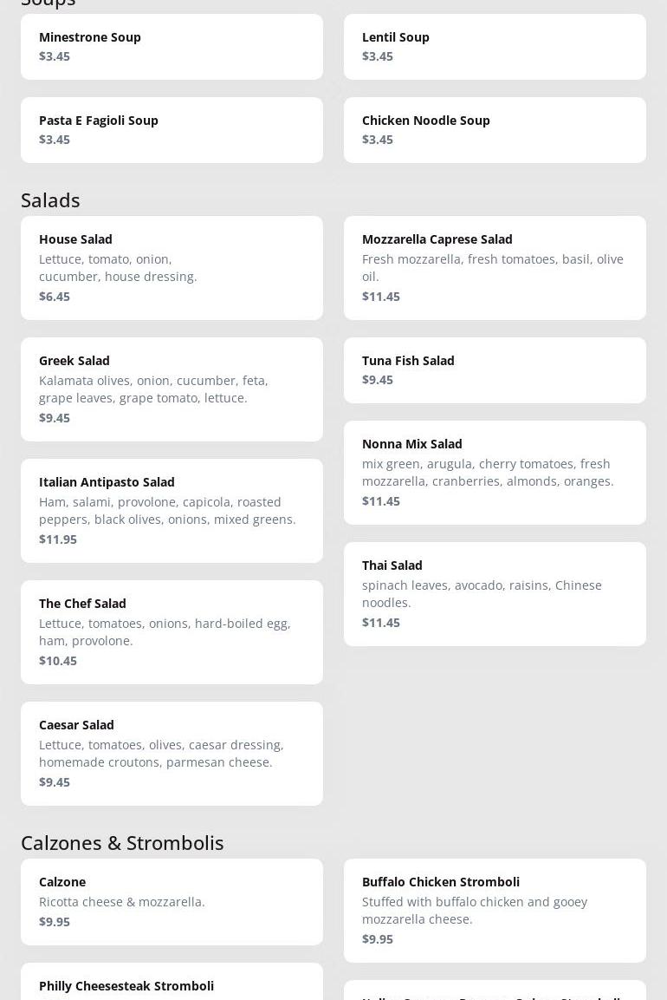Click the Chicken Noodle Soup card

[495, 130]
